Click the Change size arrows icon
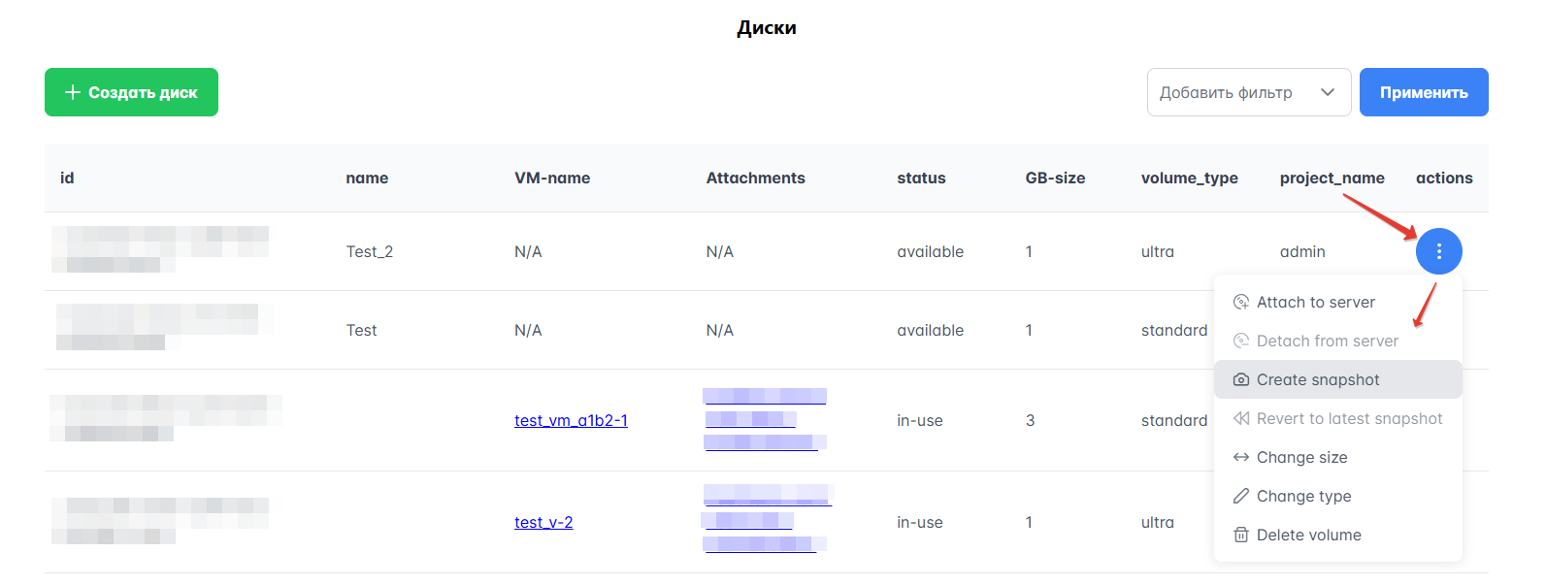The width and height of the screenshot is (1546, 585). (x=1240, y=458)
